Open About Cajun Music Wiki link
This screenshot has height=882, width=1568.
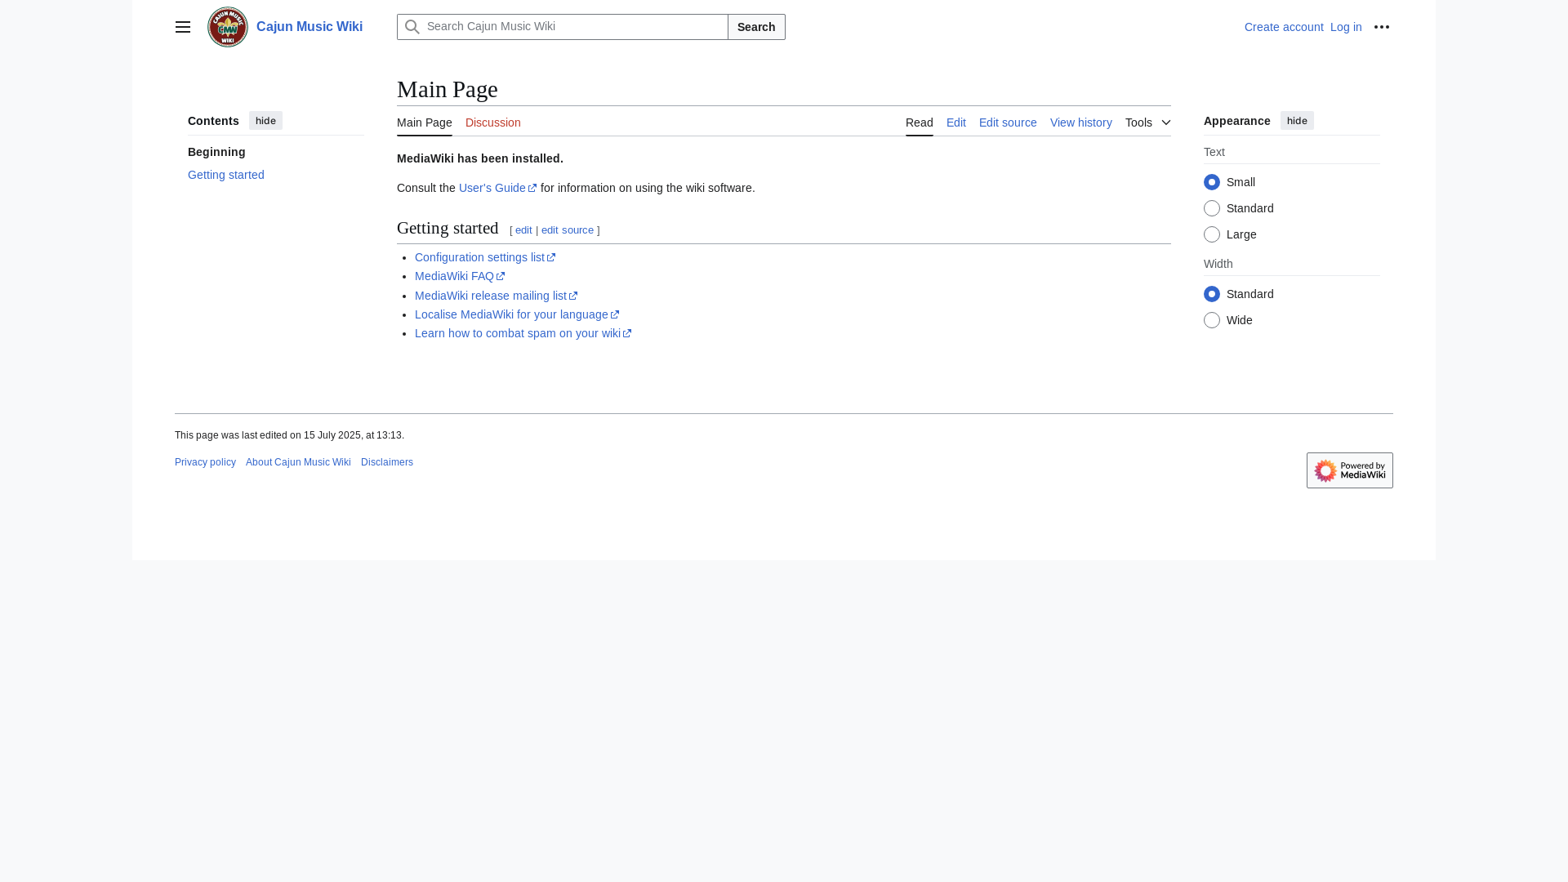(x=298, y=462)
